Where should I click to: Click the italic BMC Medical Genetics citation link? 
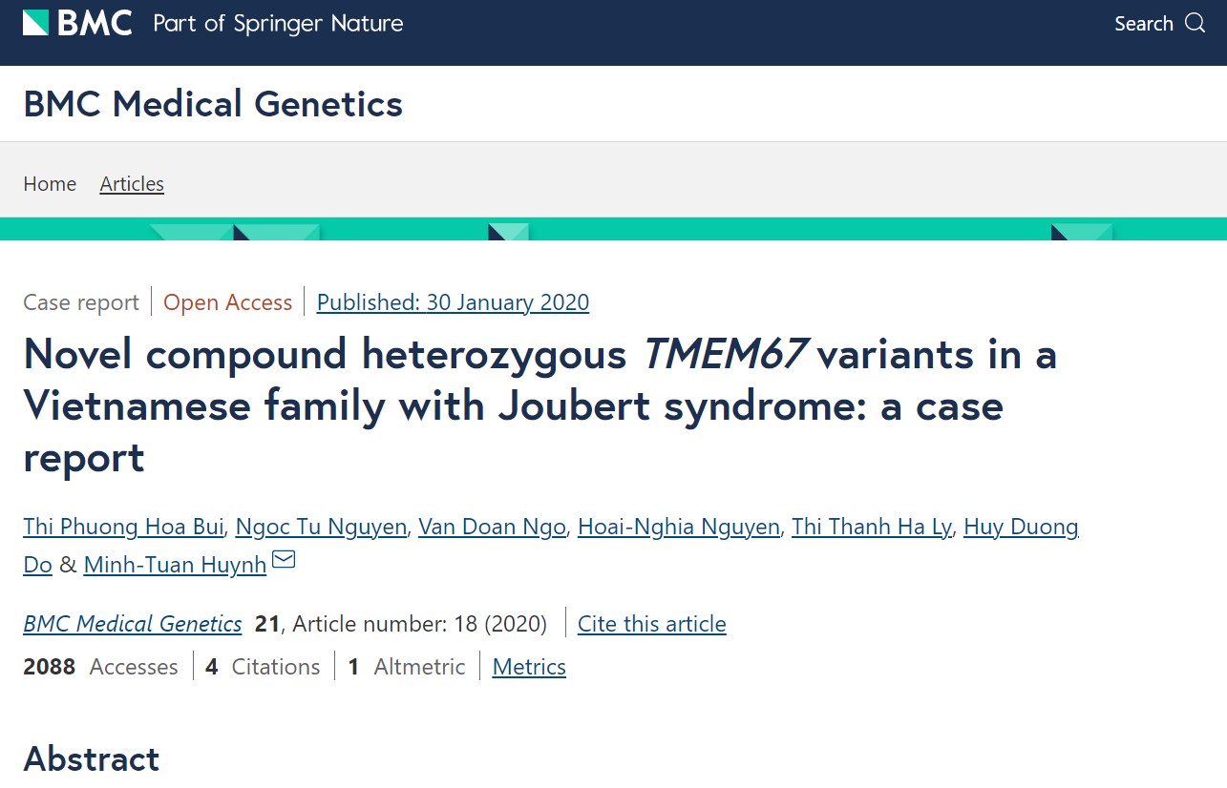(x=133, y=624)
